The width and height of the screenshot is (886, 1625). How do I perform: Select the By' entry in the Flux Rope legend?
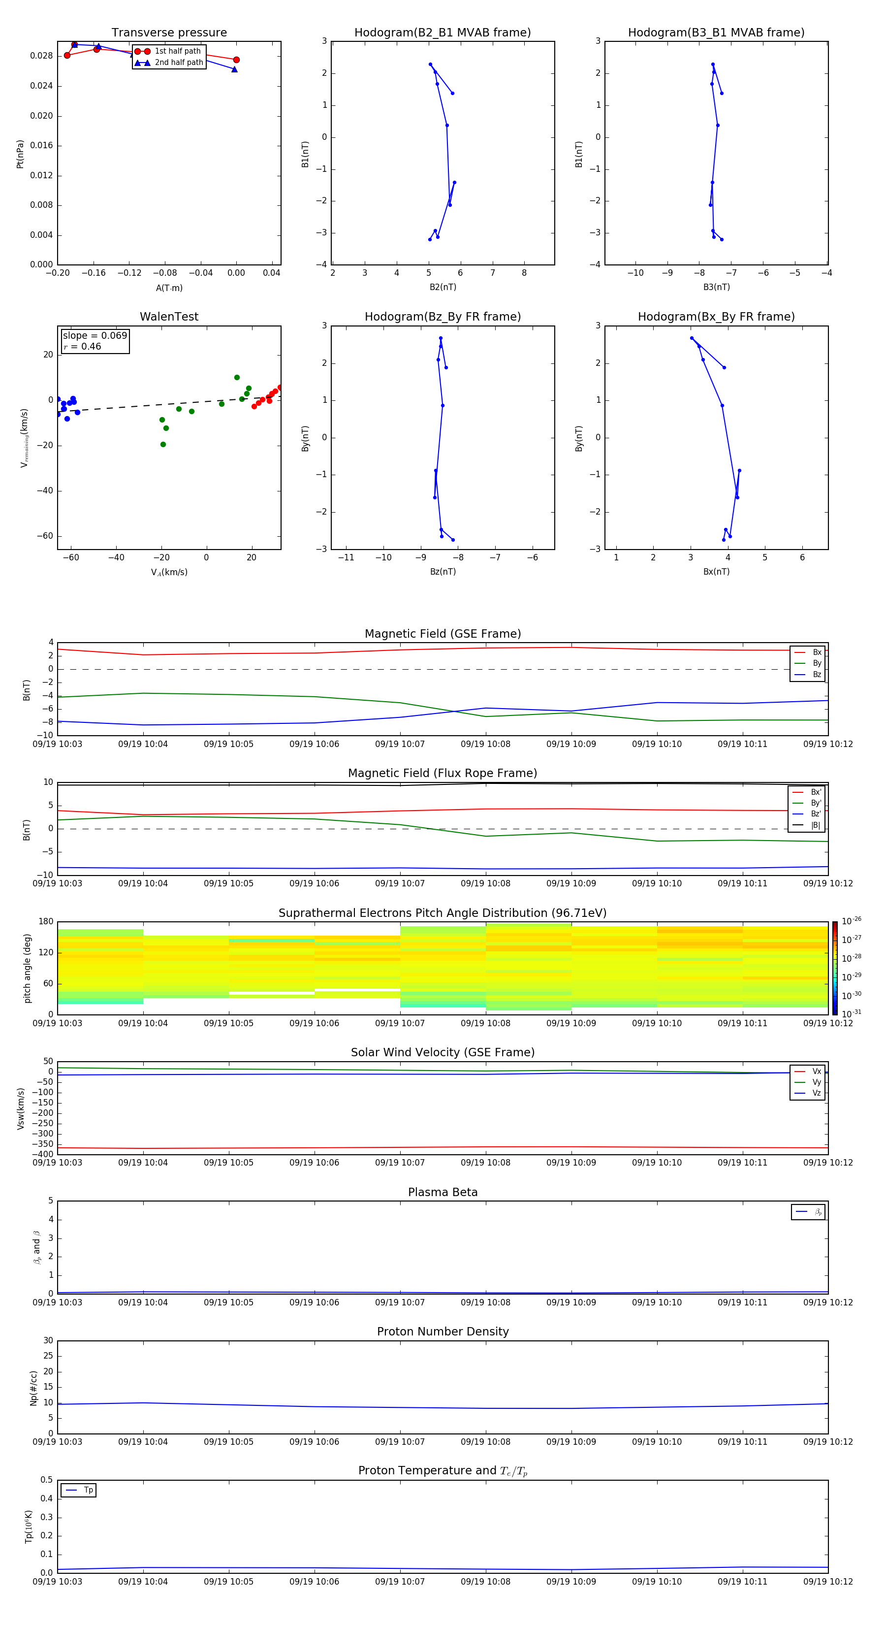coord(807,803)
